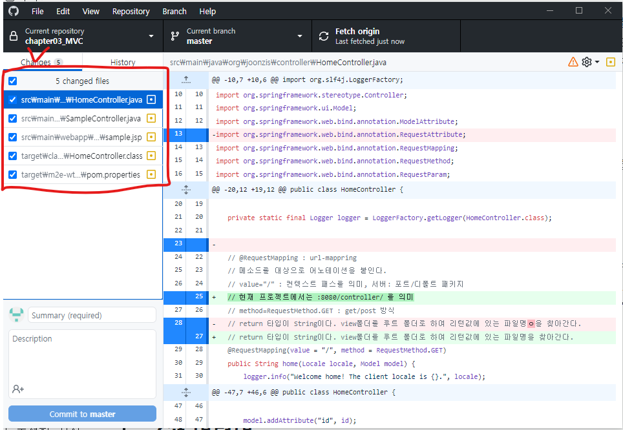Uncheck SampleController.java file checkbox
Image resolution: width=623 pixels, height=430 pixels.
coord(13,118)
